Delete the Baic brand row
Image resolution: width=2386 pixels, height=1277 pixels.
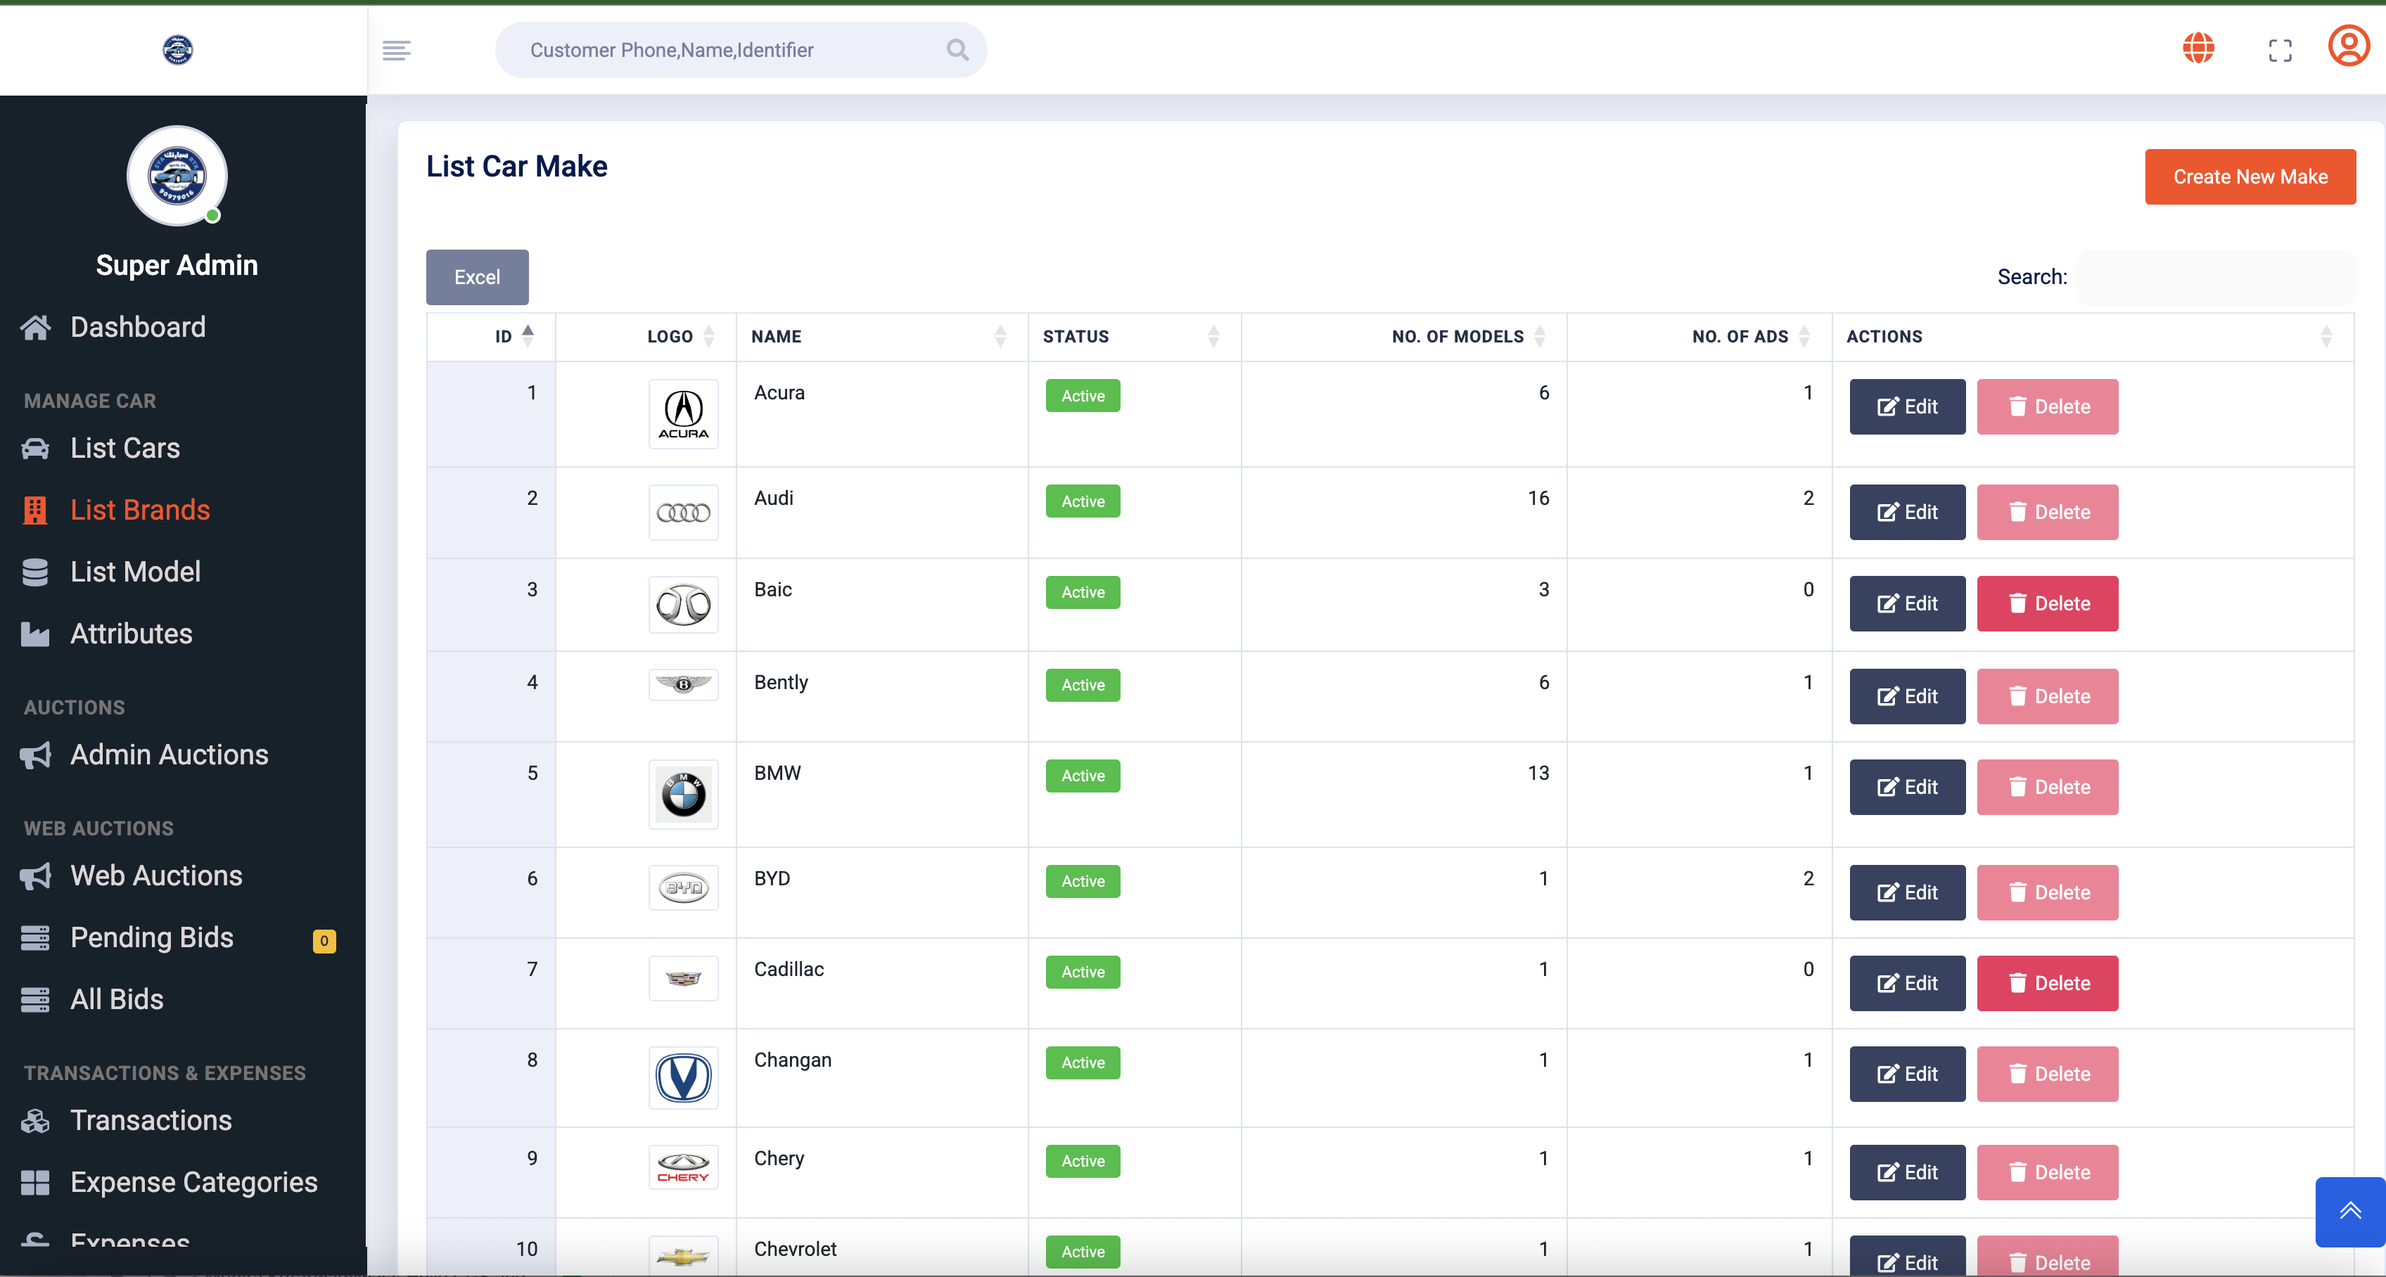[2047, 604]
